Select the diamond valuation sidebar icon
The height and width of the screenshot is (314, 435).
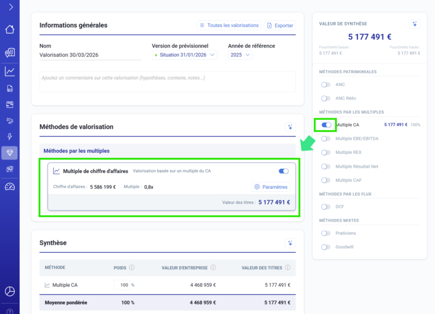[10, 153]
